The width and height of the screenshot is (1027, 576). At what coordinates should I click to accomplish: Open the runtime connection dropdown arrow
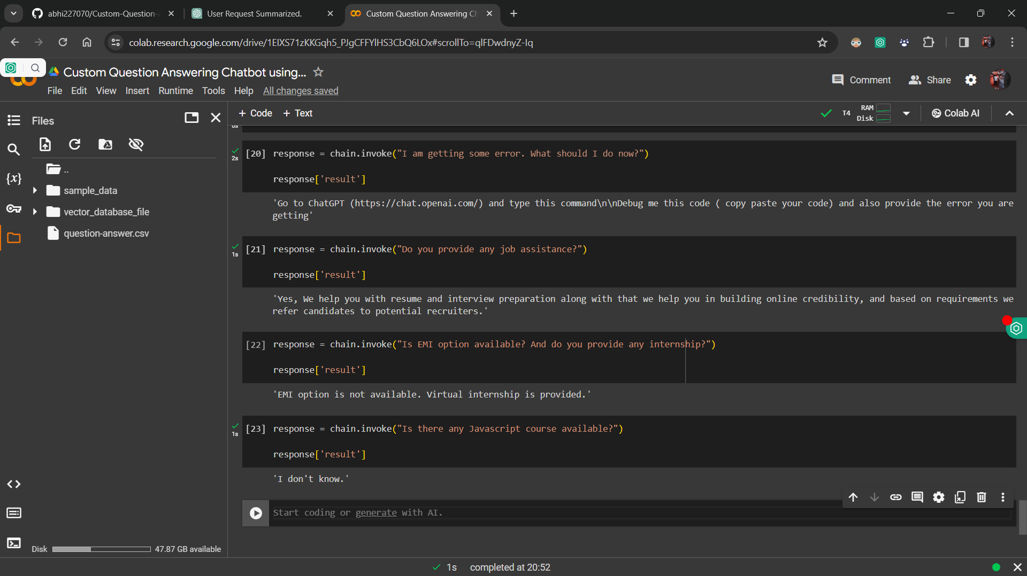tap(906, 113)
